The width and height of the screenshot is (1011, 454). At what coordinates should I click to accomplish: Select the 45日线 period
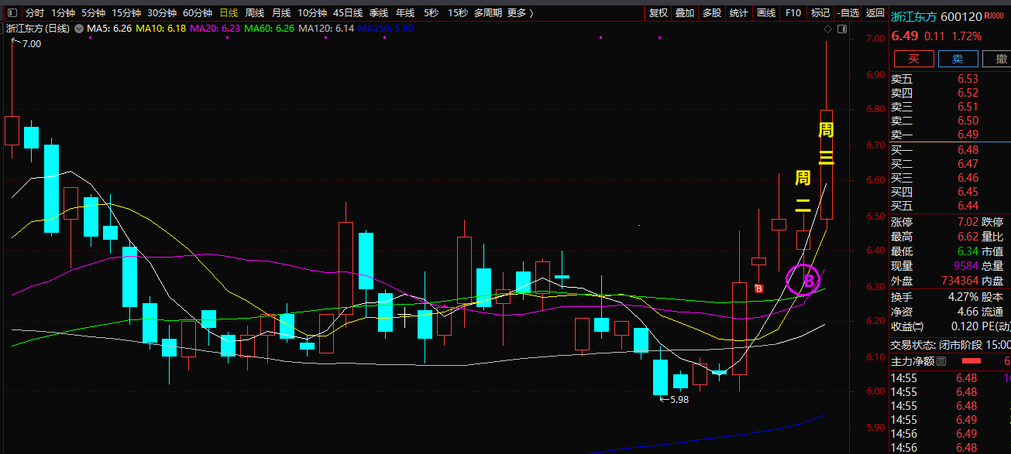pos(348,13)
